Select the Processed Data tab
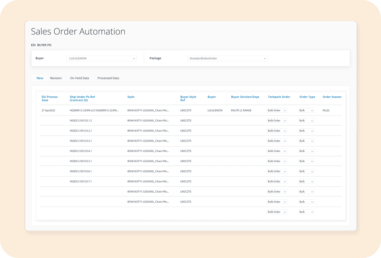381x258 pixels. [x=108, y=78]
